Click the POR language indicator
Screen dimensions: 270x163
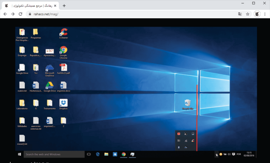(238, 154)
